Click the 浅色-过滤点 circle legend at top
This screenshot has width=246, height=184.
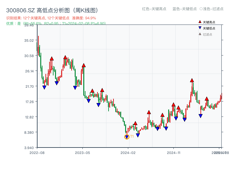[x=212, y=9]
